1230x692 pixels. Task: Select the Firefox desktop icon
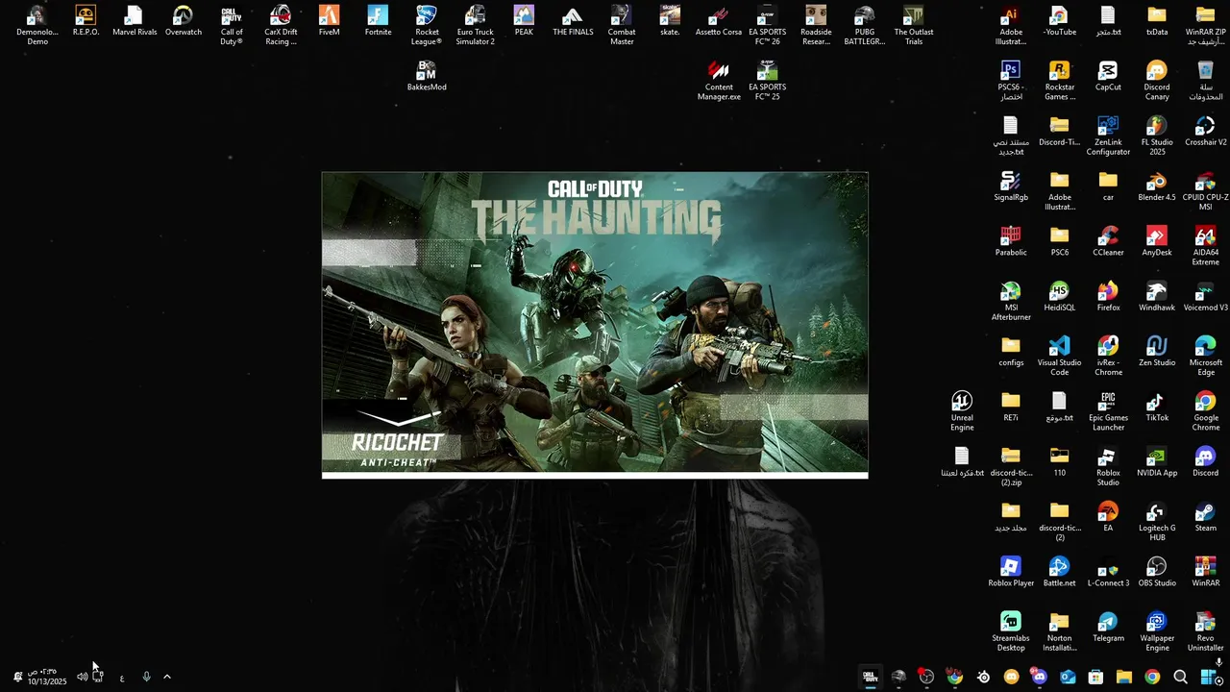pos(1108,297)
